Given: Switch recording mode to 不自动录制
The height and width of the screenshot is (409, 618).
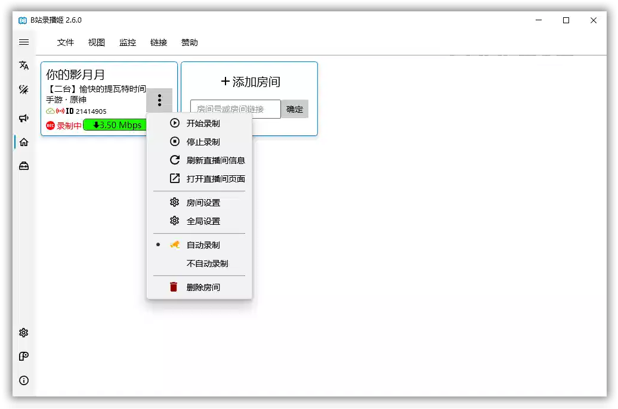Looking at the screenshot, I should pos(206,263).
